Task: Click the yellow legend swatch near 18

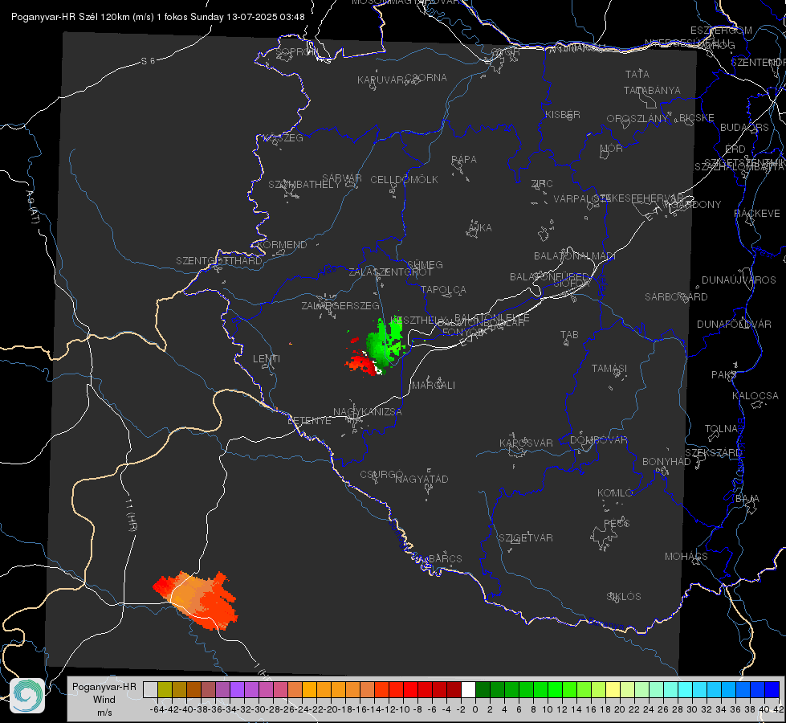Action: click(613, 689)
